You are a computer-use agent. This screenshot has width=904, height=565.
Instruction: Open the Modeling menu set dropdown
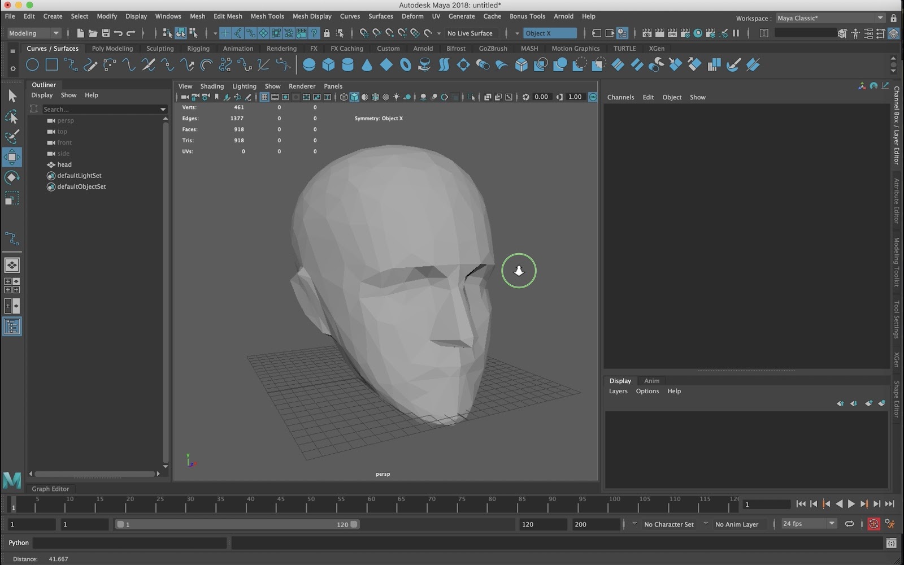(33, 33)
